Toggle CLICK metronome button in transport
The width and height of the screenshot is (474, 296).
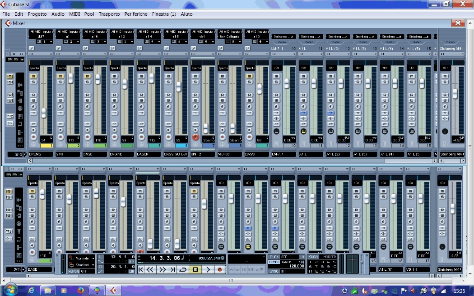tap(274, 257)
